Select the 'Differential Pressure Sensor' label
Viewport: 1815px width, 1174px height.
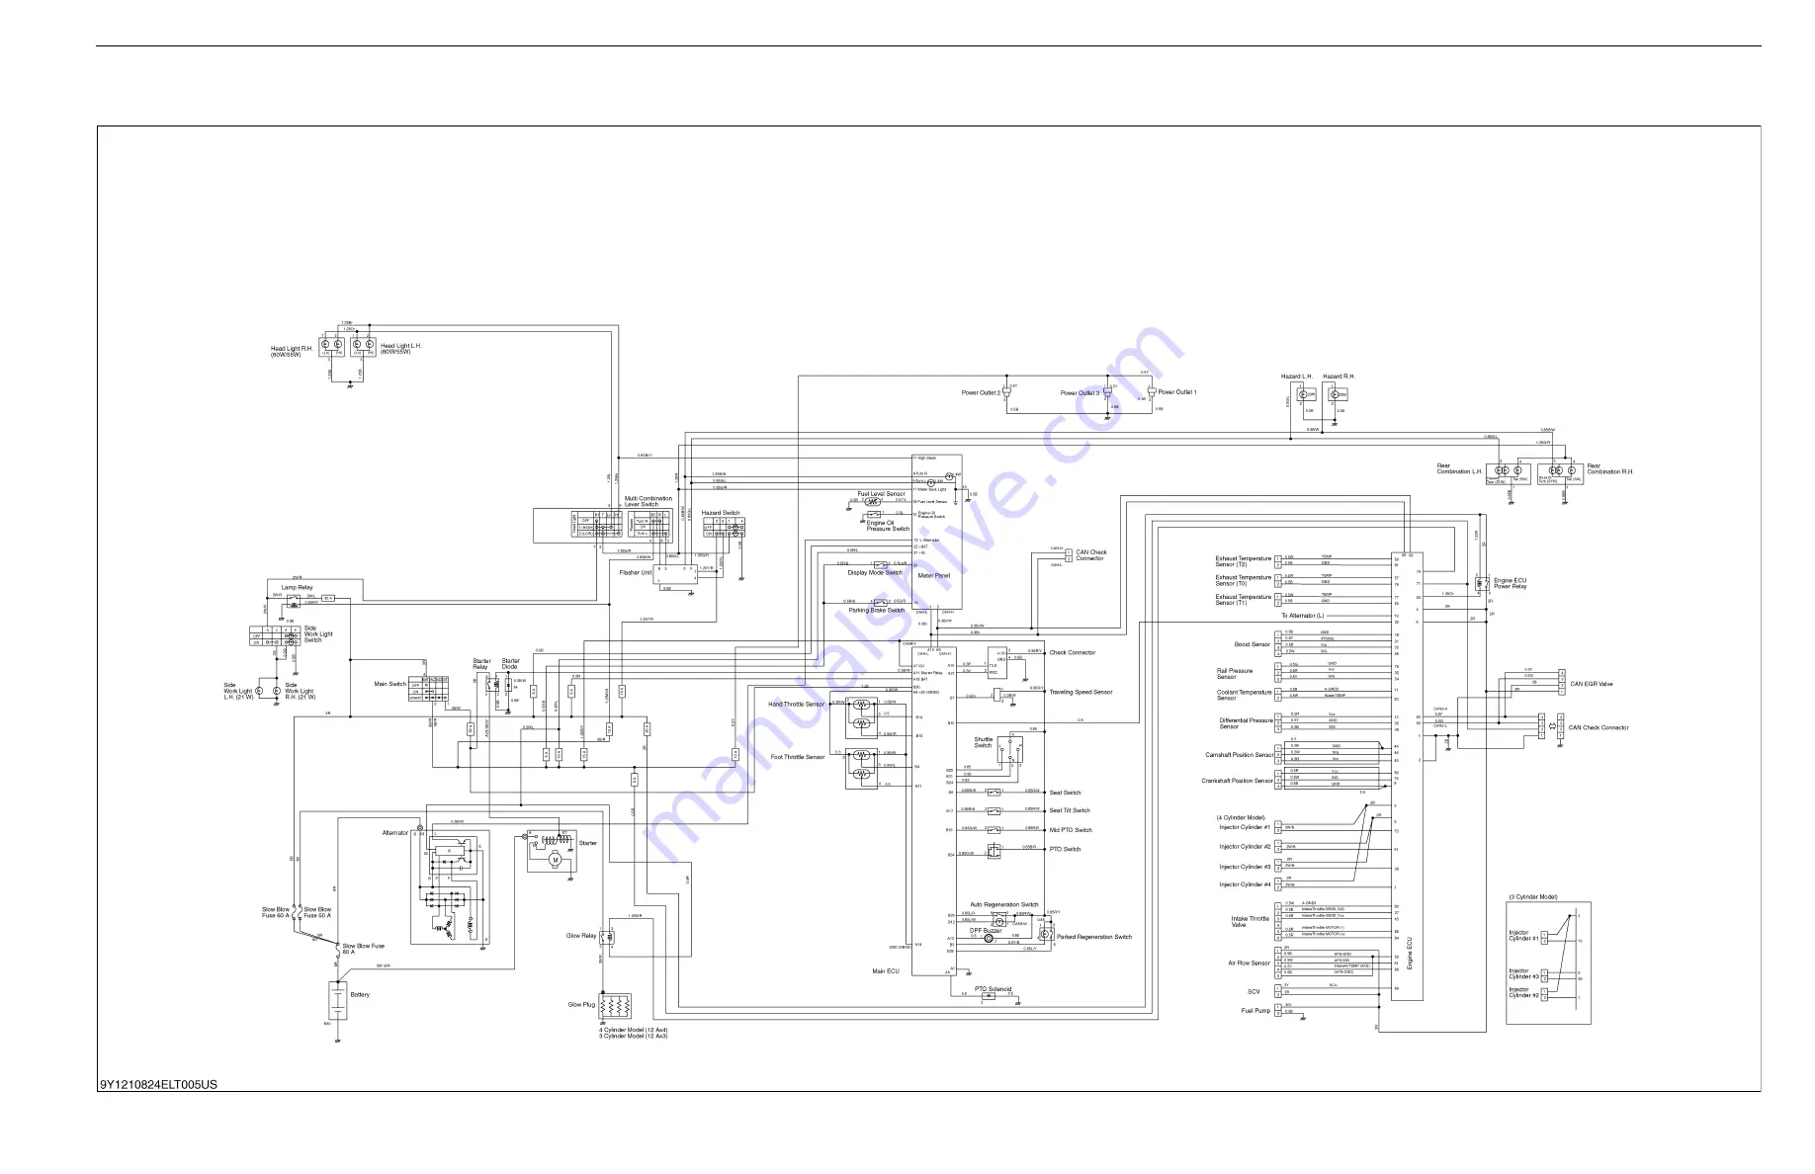pos(1247,723)
